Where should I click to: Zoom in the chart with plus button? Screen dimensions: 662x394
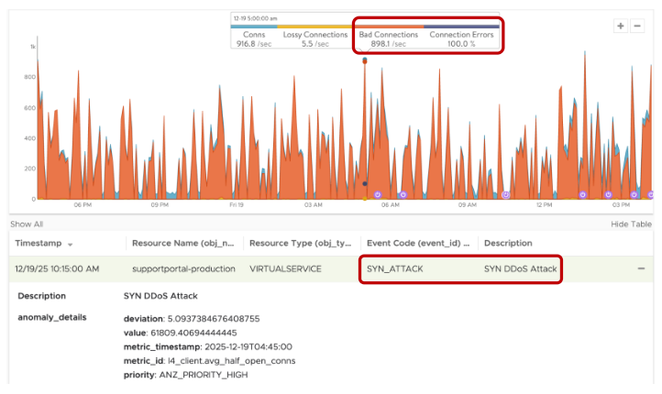[620, 27]
